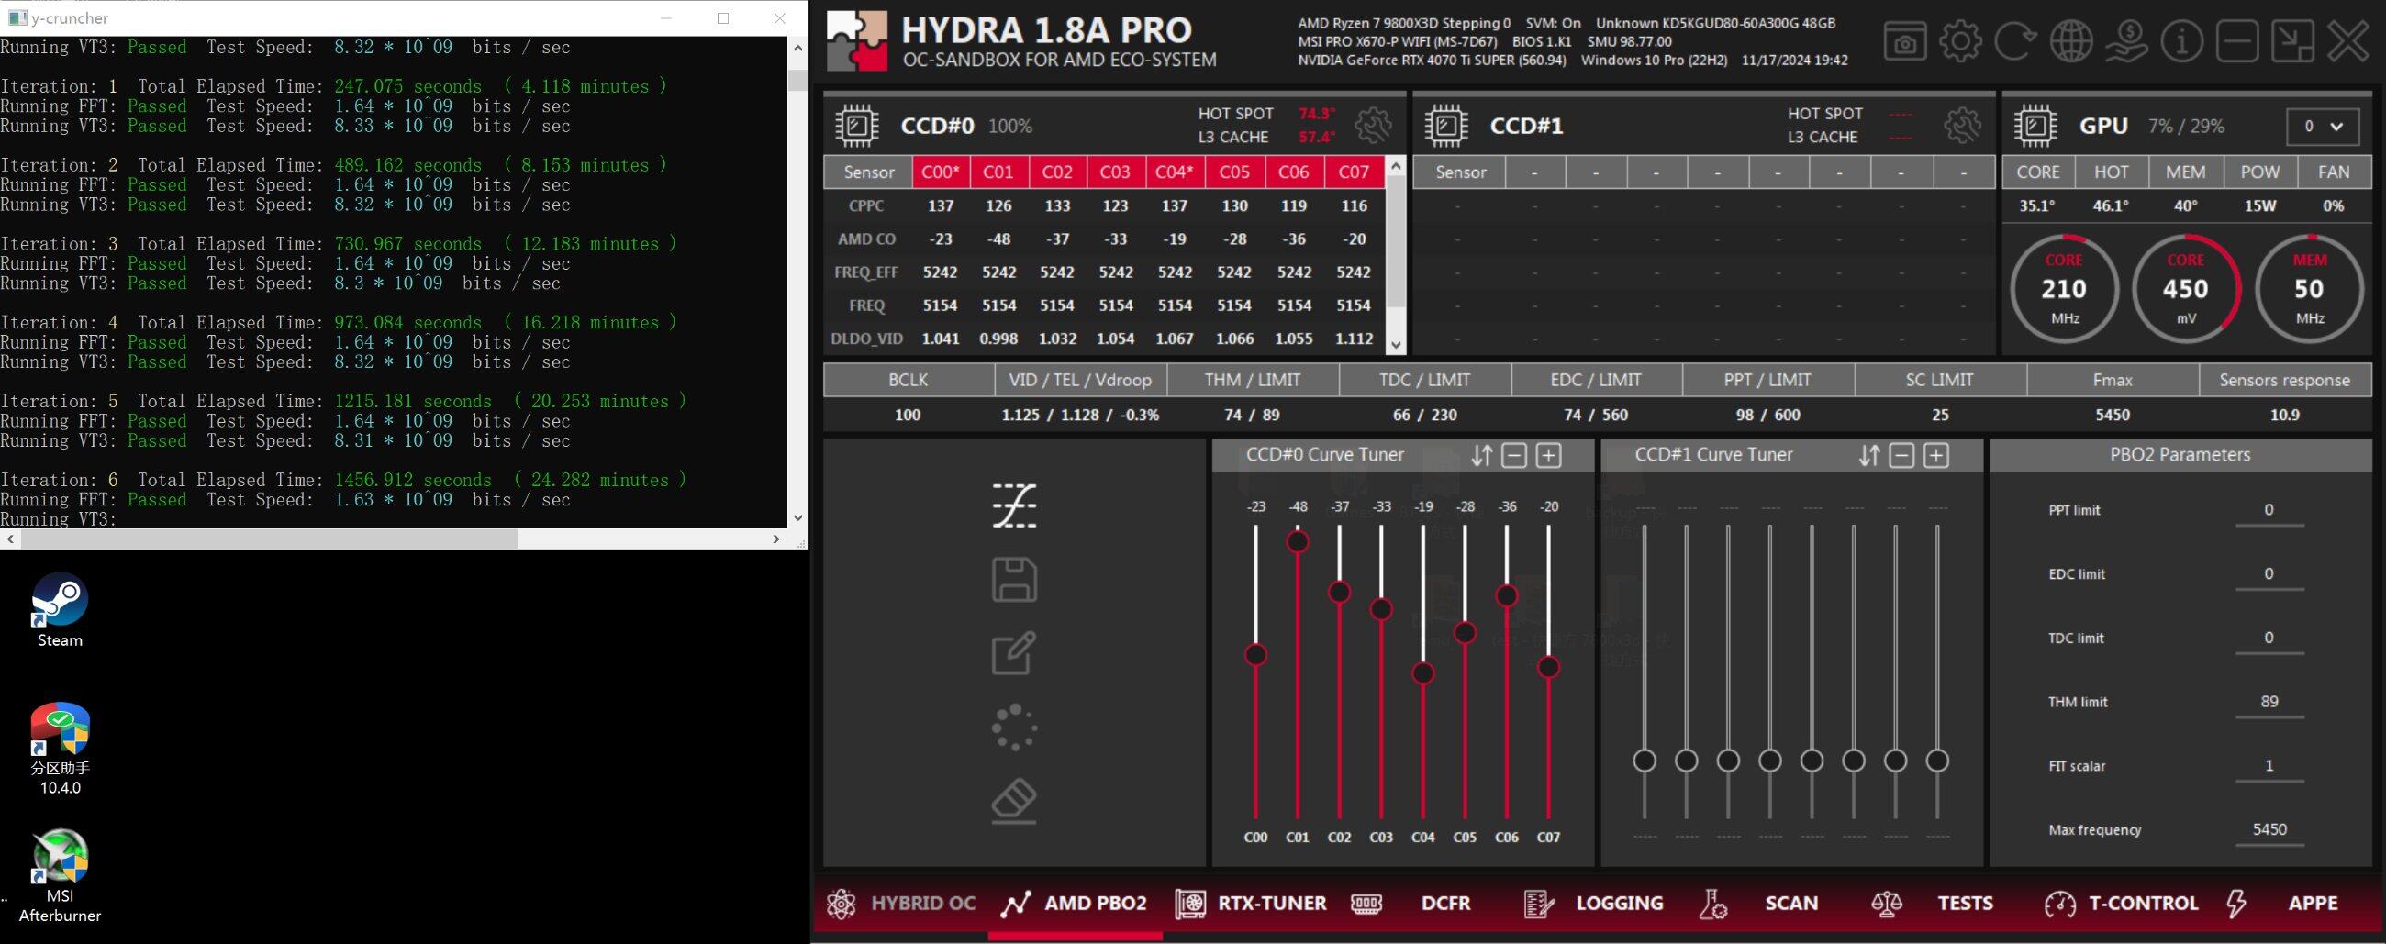Open CCD#1 gear settings icon
Viewport: 2386px width, 944px height.
point(1962,125)
